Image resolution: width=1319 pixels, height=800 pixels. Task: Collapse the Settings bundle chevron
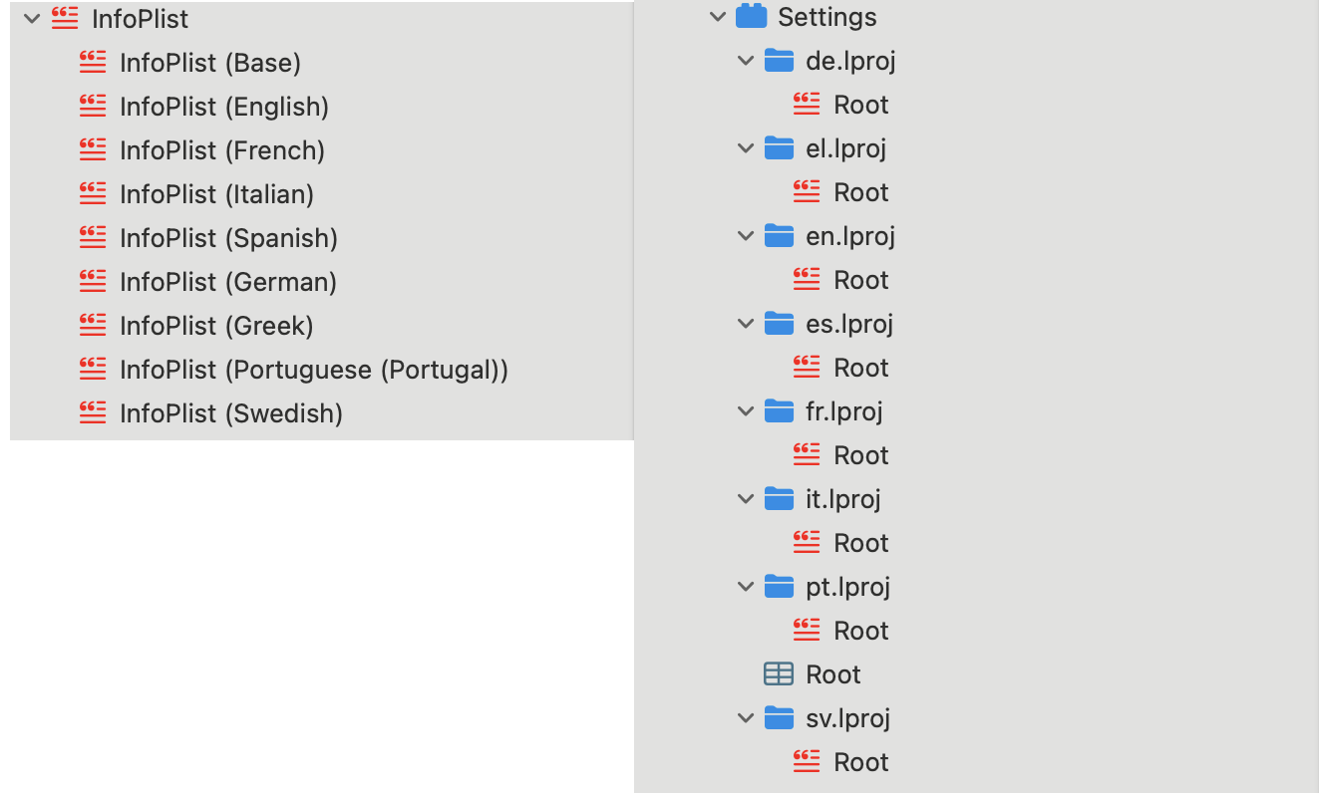pyautogui.click(x=717, y=17)
